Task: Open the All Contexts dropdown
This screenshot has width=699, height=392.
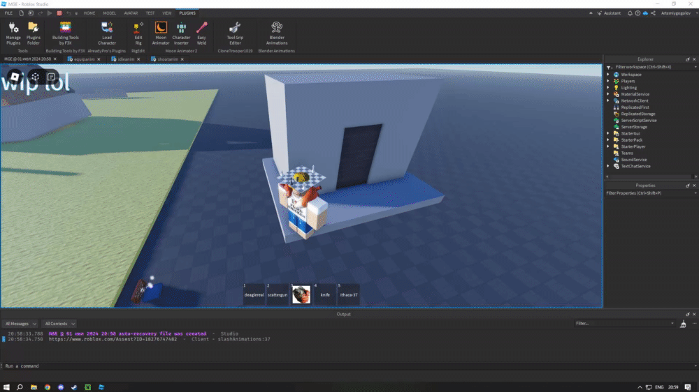Action: point(59,324)
